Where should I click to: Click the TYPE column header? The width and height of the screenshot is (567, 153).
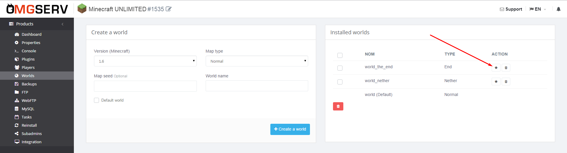tap(450, 54)
